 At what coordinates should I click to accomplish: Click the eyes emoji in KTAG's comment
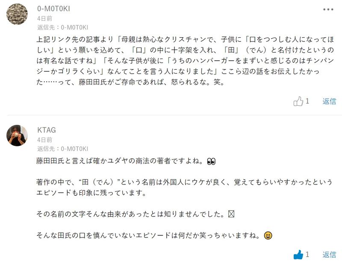(x=211, y=161)
